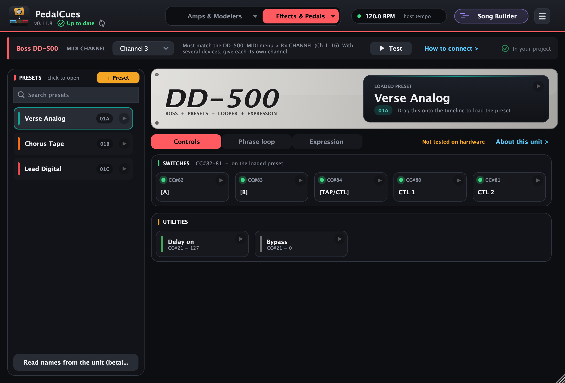Image resolution: width=565 pixels, height=383 pixels.
Task: Click the refresh update check icon
Action: pyautogui.click(x=102, y=23)
